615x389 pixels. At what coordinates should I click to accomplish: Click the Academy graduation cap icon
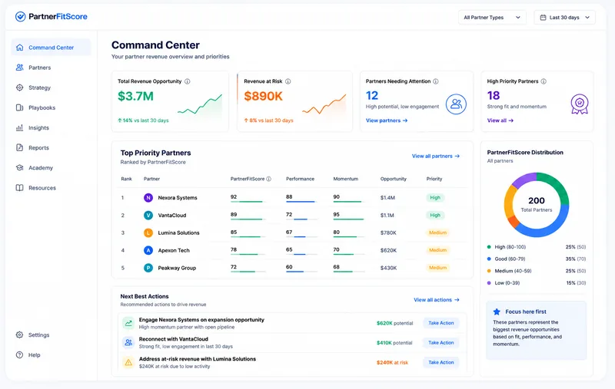point(20,167)
